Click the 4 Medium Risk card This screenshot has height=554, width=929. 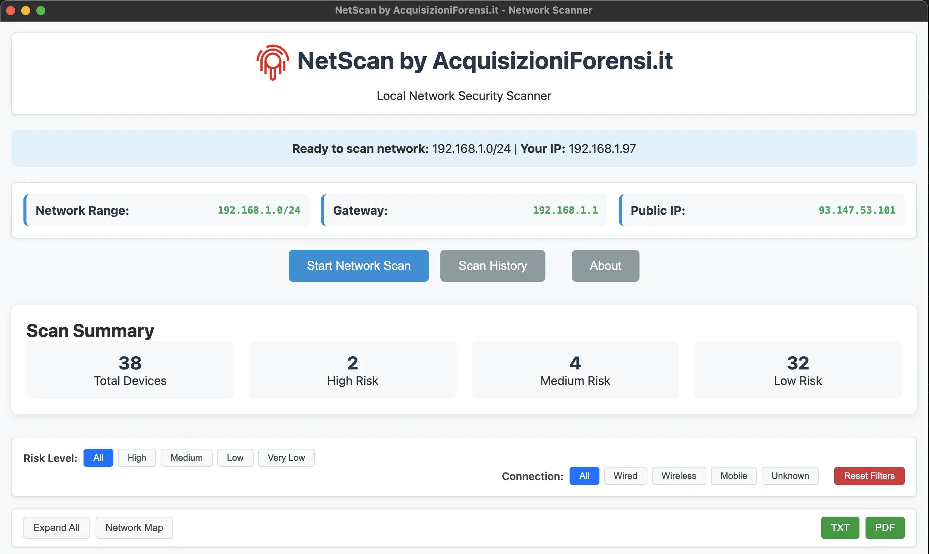[575, 370]
